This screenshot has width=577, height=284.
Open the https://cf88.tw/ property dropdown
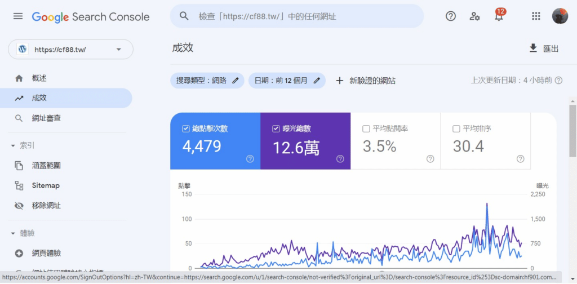coord(70,49)
